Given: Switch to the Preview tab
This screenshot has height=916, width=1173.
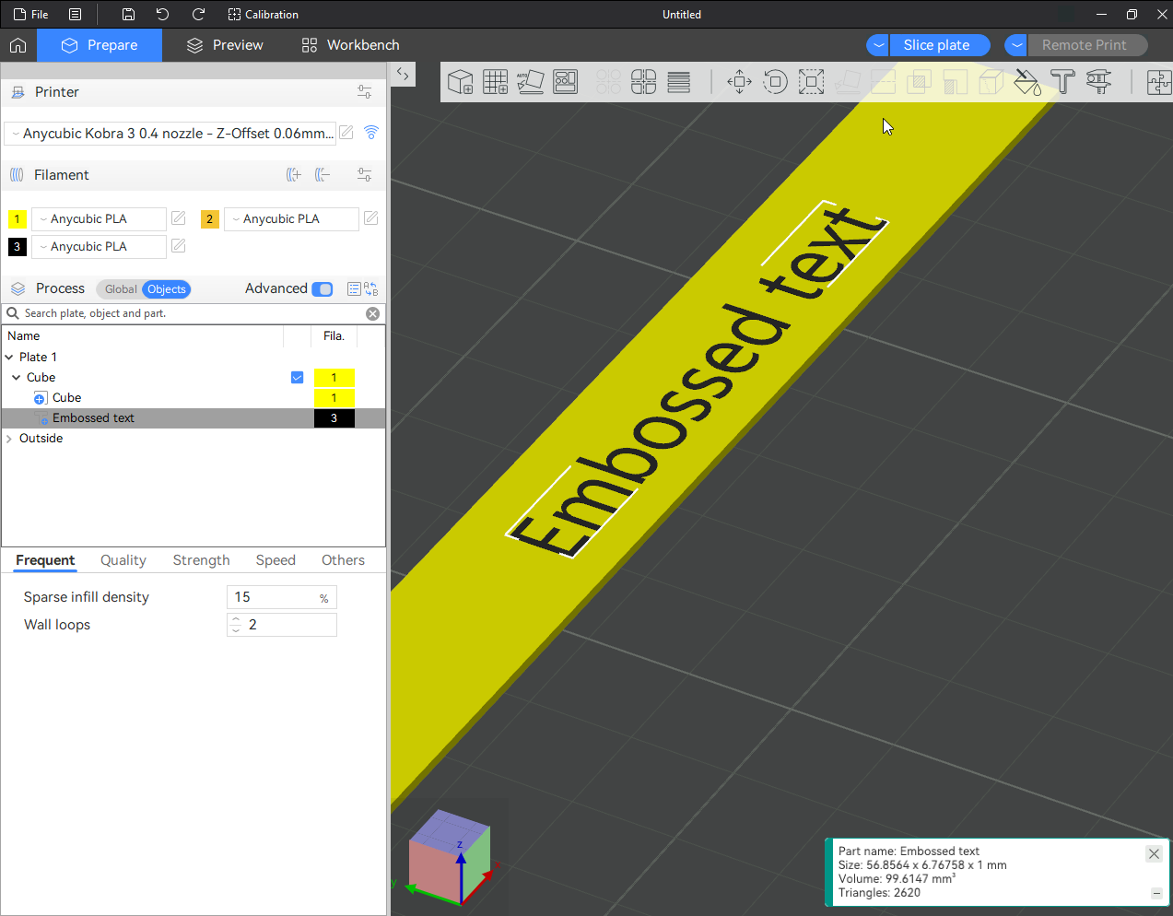Looking at the screenshot, I should click(225, 45).
